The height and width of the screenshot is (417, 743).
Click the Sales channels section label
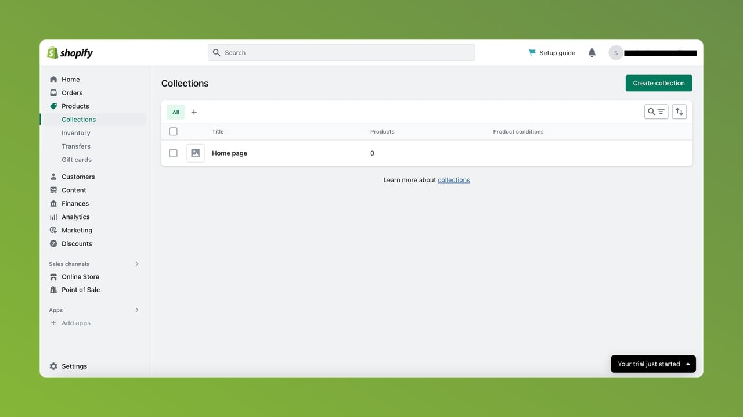click(69, 264)
